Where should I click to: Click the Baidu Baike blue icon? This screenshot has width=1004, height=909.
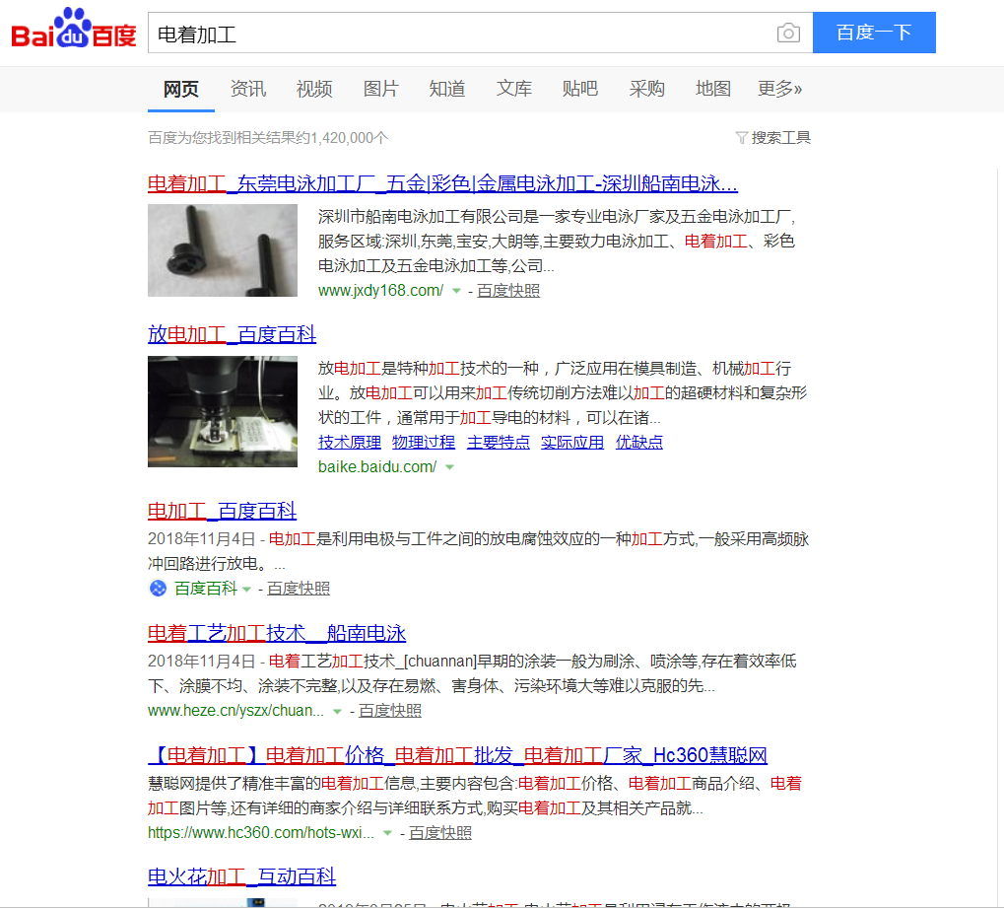click(x=158, y=588)
